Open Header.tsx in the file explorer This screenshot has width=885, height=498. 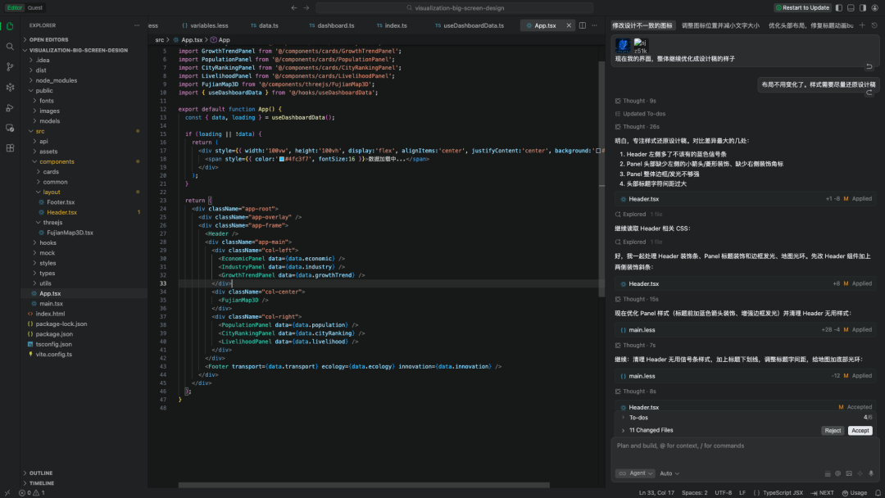[x=62, y=213]
